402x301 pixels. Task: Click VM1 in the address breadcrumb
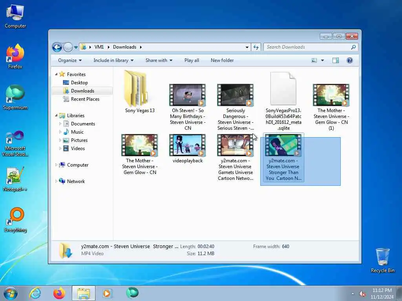[x=99, y=47]
